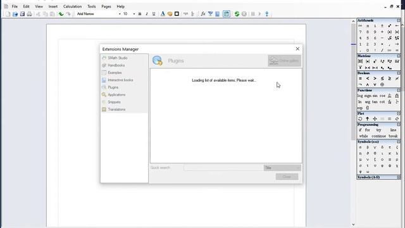Insert the tan function
The image size is (405, 228).
375,102
